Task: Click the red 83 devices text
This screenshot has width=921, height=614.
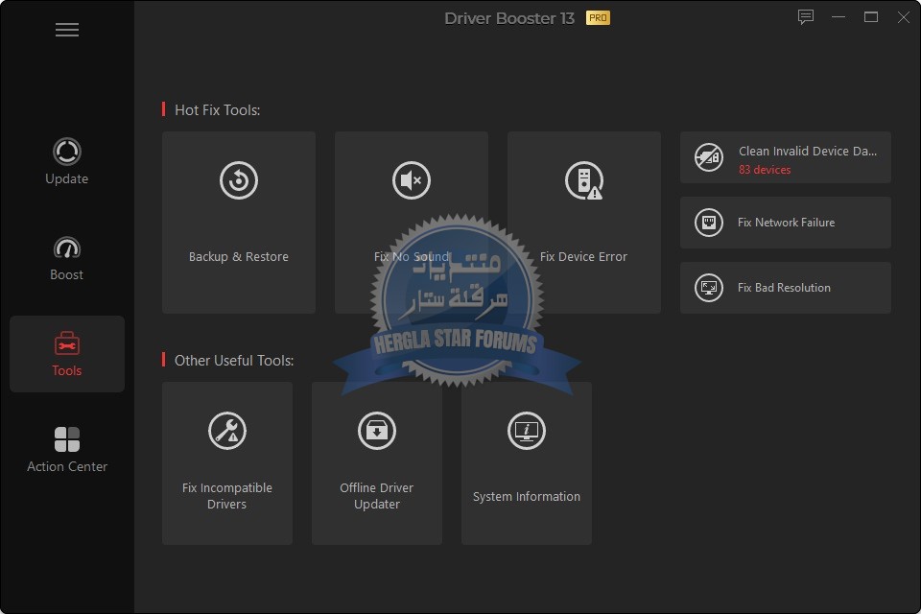Action: 765,170
